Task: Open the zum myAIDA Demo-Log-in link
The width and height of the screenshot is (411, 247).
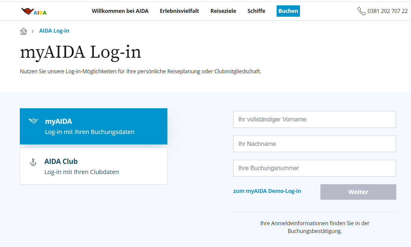Action: pyautogui.click(x=267, y=191)
